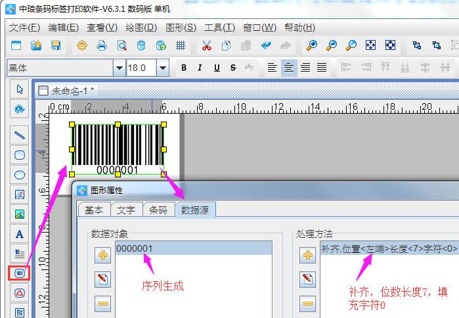
Task: Remove data object with minus button
Action: pos(102,304)
